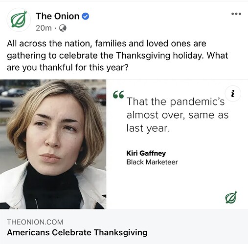Click 'are you thankful for this year?' text
The width and height of the screenshot is (248, 244).
click(68, 67)
